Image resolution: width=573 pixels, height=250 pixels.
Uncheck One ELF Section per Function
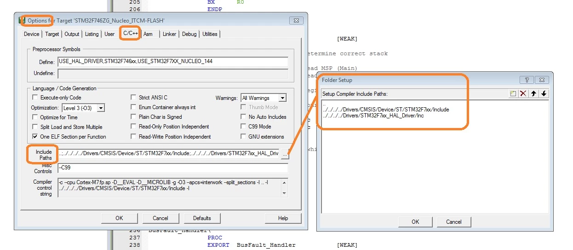tap(35, 137)
